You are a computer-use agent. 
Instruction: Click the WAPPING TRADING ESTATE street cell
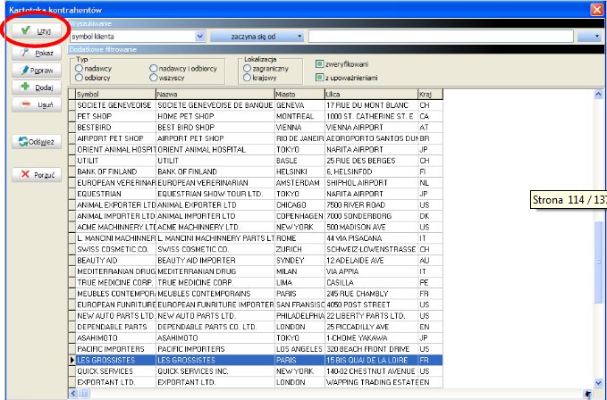tap(371, 382)
